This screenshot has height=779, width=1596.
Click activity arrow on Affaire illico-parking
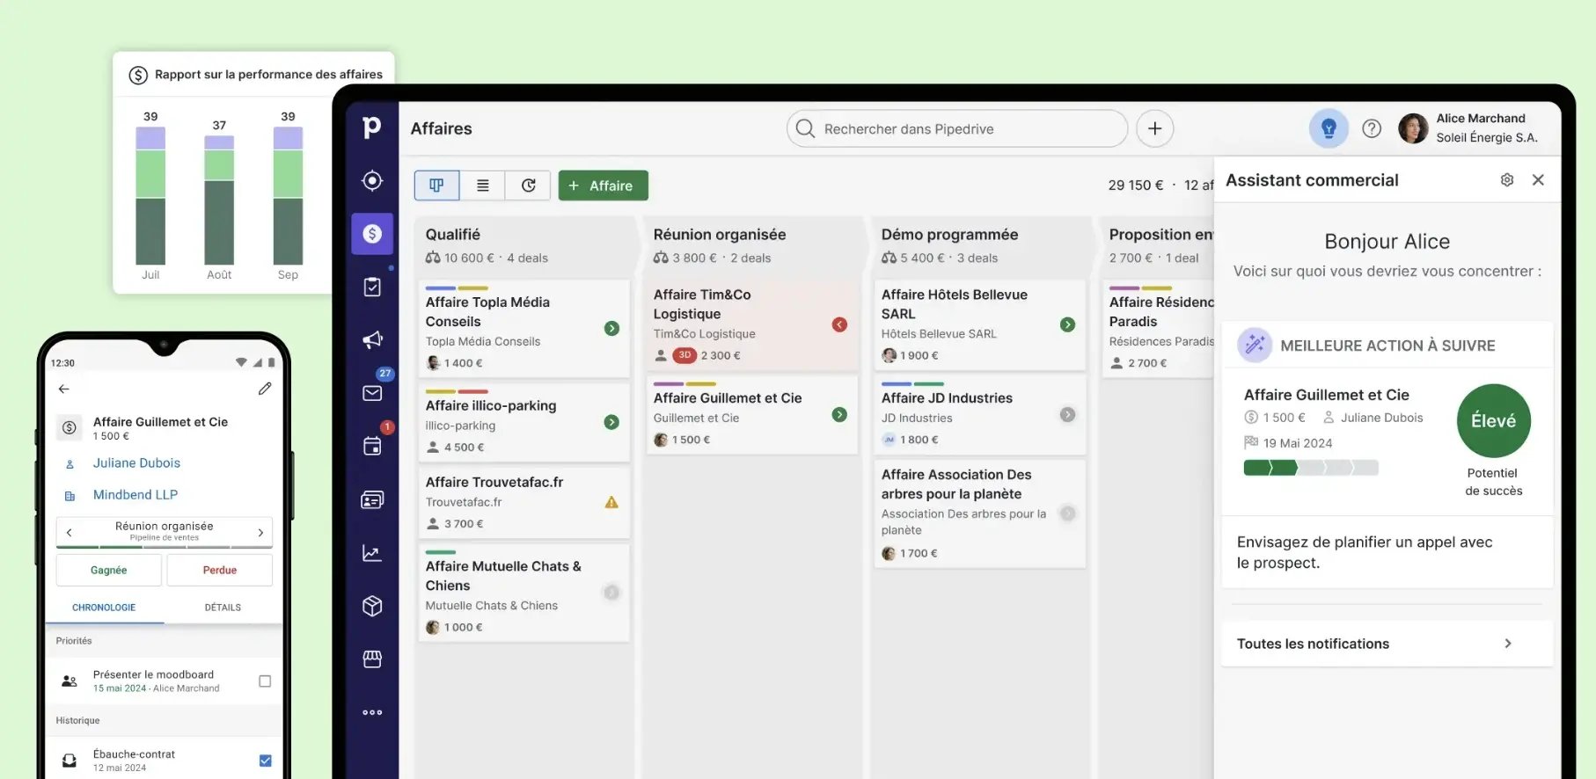(611, 422)
